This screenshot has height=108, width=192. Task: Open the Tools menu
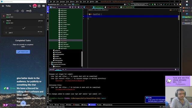pyautogui.click(x=85, y=1)
